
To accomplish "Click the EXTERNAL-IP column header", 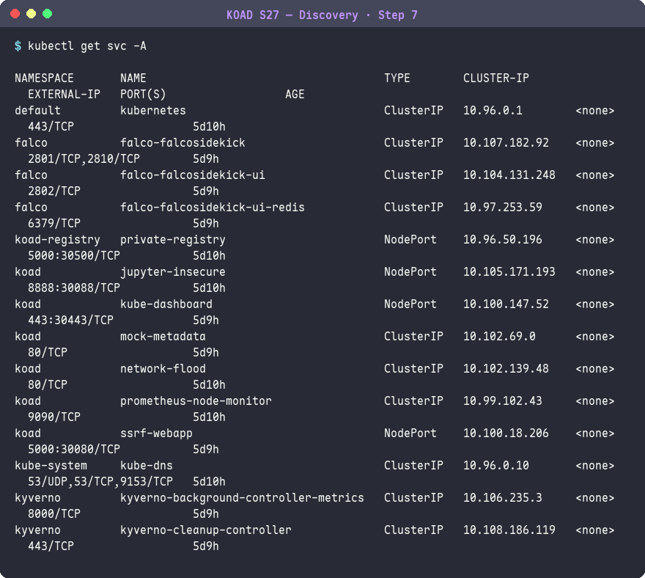I will (x=64, y=95).
